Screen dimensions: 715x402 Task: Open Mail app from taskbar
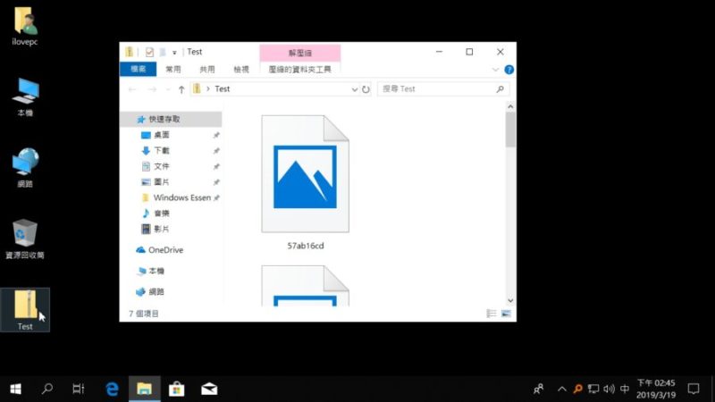click(209, 389)
